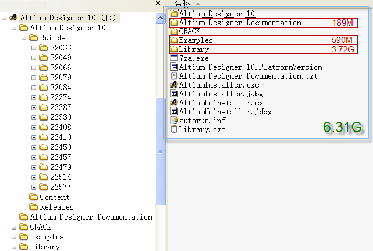373x251 pixels.
Task: Expand the 22049 build folder
Action: tap(34, 58)
